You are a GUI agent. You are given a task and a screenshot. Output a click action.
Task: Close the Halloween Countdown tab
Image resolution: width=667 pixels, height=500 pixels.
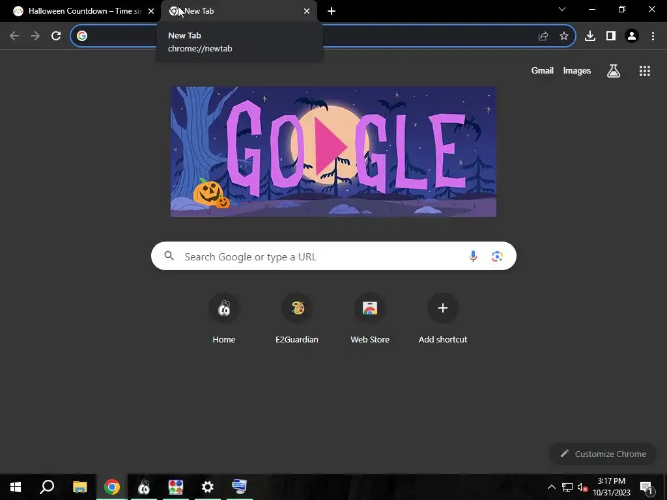coord(151,11)
